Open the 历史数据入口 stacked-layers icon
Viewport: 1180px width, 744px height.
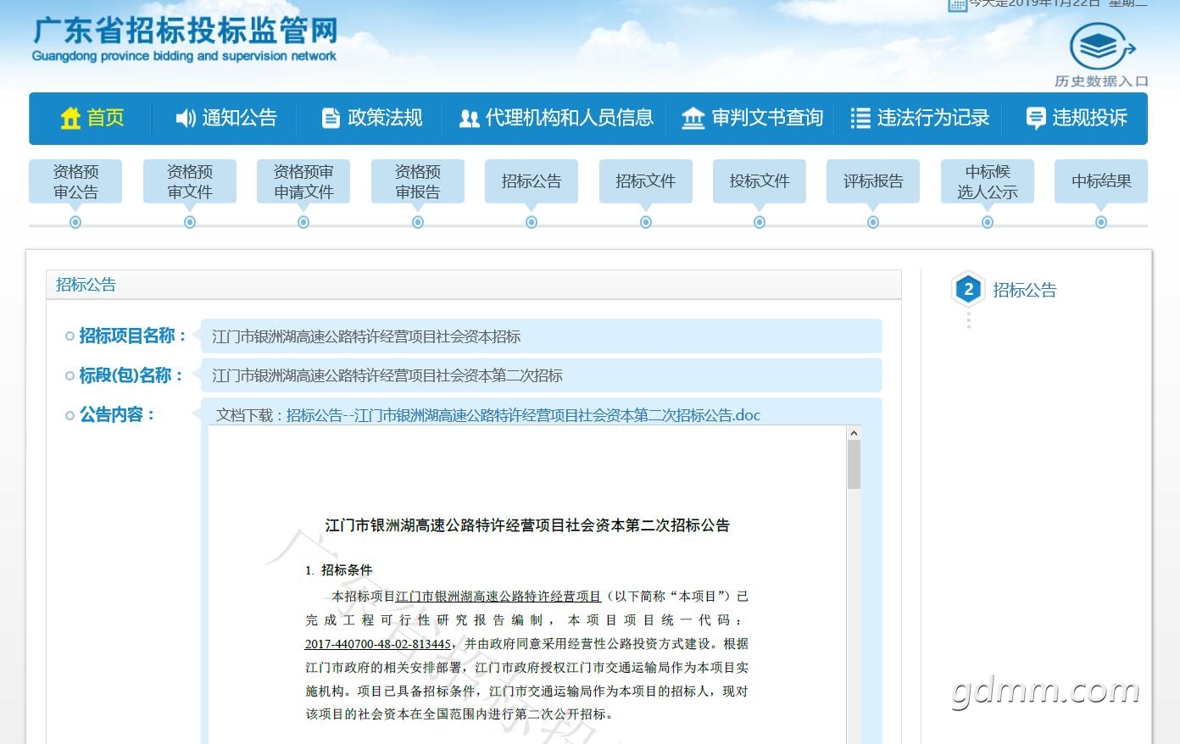(x=1100, y=47)
